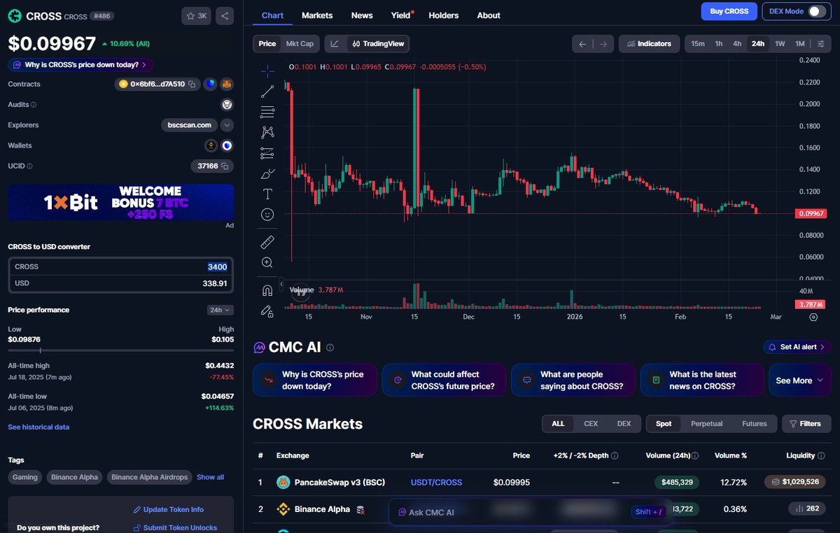Screen dimensions: 840x533
Task: Switch markets to Perpetual tab
Action: (706, 424)
